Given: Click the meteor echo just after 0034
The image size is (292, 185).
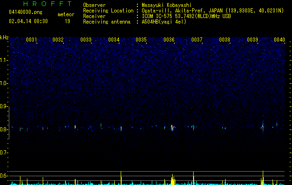Looking at the screenshot, I should point(121,128).
